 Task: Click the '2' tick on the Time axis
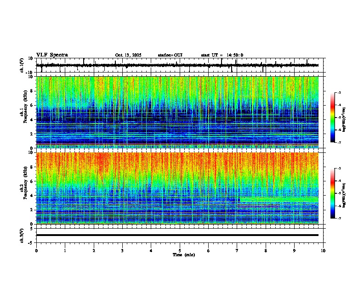(x=94, y=251)
